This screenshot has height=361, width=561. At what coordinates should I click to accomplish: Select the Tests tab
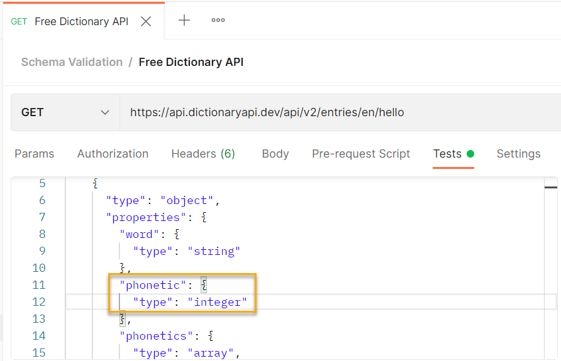[453, 154]
